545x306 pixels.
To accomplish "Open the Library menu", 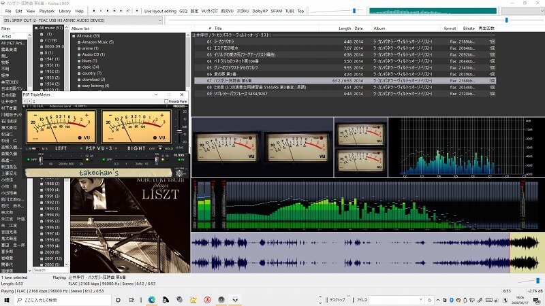I will point(65,11).
